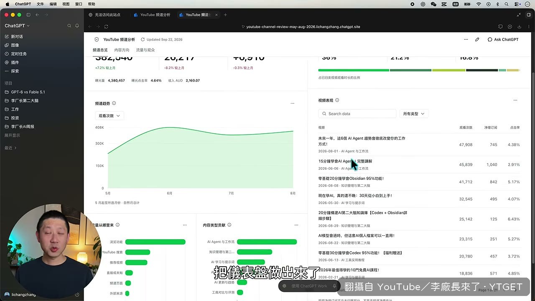
Task: Switch to the 内容方向 tab
Action: [x=122, y=50]
